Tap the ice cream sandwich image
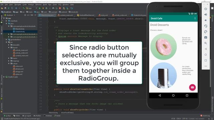Screen dimensions: 214x120 (x=164, y=76)
